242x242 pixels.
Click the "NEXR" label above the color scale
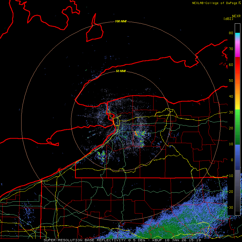click(236, 16)
